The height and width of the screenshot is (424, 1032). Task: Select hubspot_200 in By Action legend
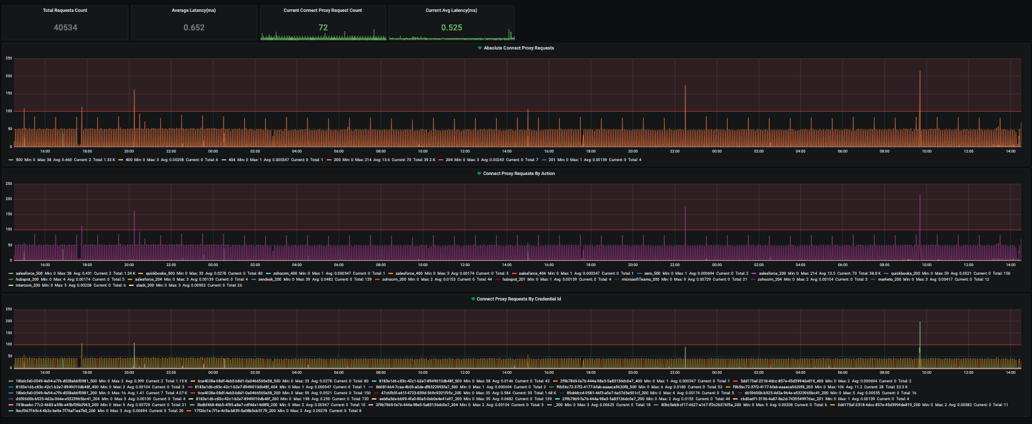click(27, 279)
